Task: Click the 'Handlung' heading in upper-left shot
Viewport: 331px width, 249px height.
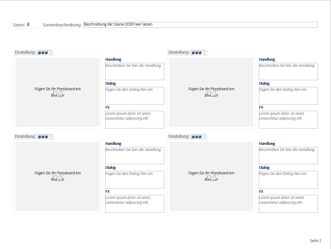Action: coord(113,60)
